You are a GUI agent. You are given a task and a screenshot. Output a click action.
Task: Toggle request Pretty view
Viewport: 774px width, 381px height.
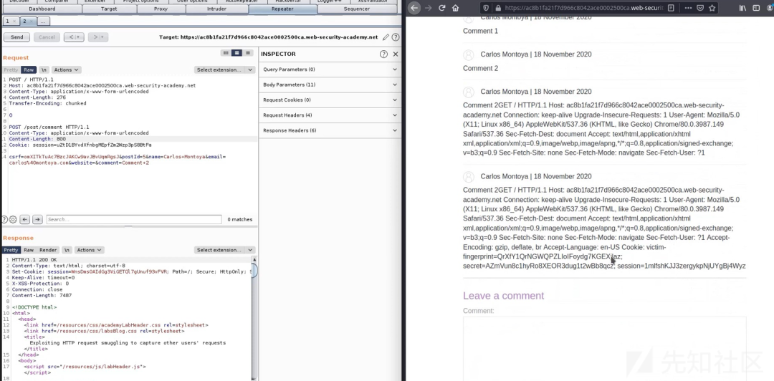tap(11, 70)
